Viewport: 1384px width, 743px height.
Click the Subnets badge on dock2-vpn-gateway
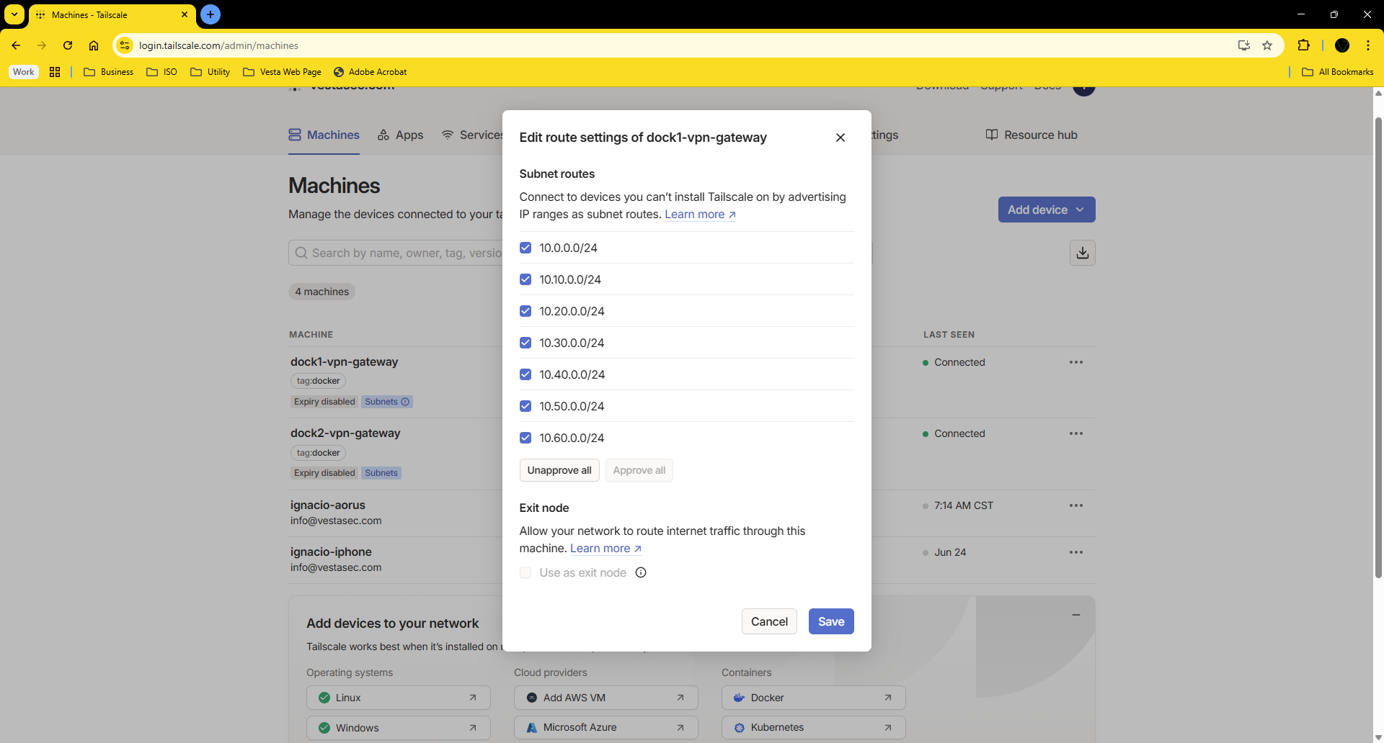[x=381, y=473]
